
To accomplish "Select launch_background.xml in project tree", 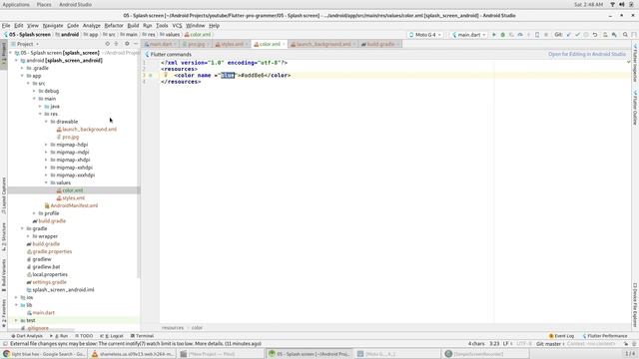I will tap(87, 129).
